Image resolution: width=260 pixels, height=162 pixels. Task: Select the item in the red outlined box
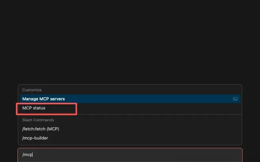46,108
